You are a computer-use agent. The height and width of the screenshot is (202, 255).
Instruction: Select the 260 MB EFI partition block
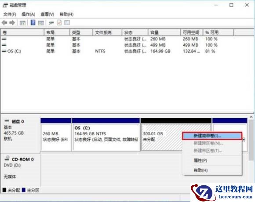(x=56, y=135)
